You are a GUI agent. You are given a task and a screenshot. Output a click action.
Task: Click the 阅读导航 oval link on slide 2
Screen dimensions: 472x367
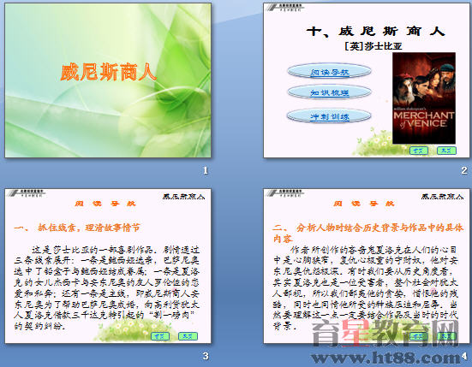point(329,72)
